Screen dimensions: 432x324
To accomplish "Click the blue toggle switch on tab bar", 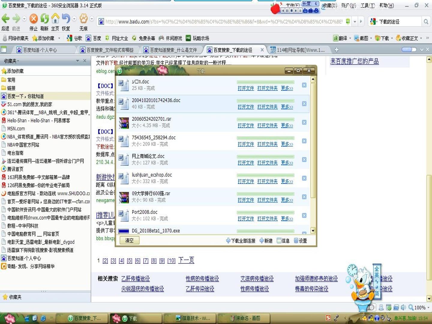I will 409,49.
